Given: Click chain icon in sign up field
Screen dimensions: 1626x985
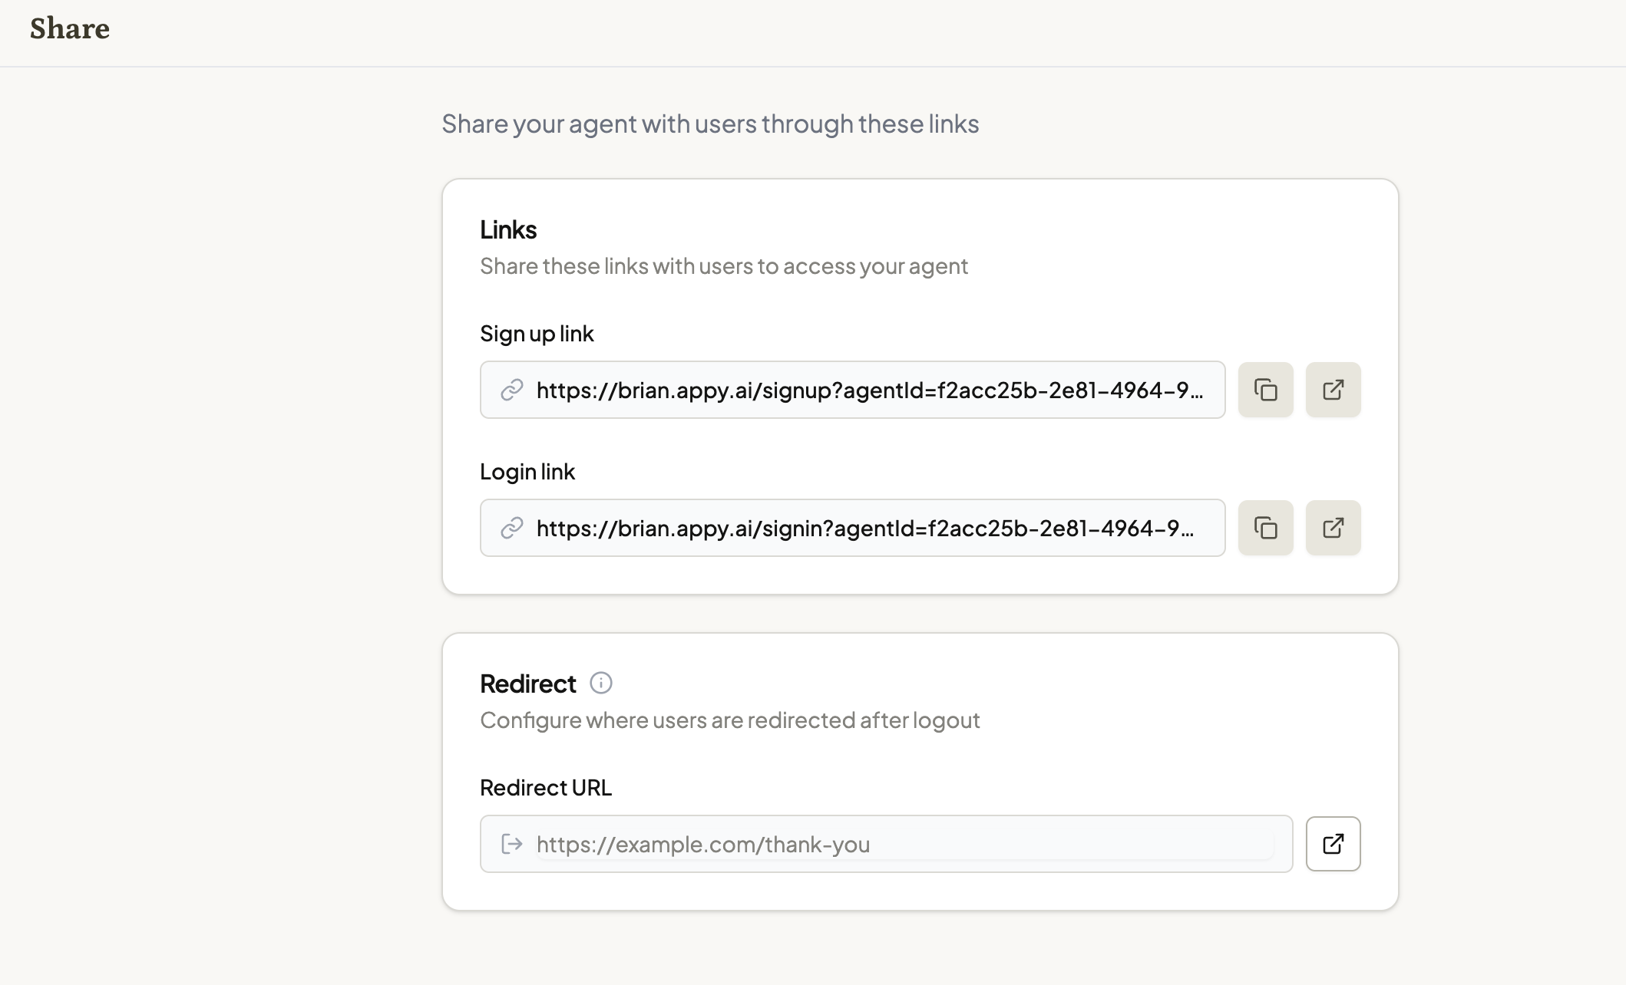Looking at the screenshot, I should click(x=512, y=390).
